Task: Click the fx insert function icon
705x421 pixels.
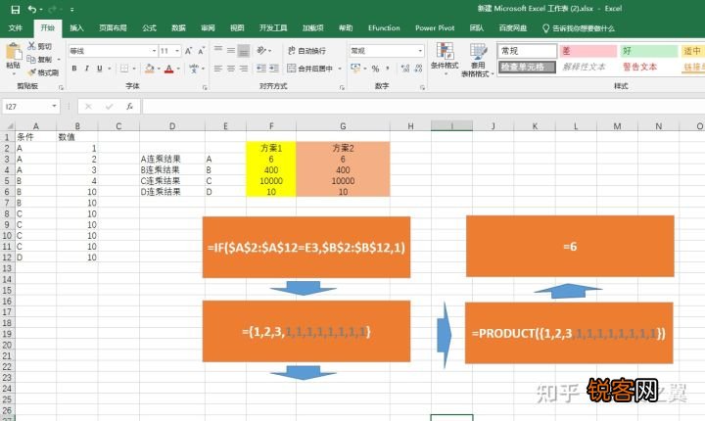Action: tap(129, 107)
